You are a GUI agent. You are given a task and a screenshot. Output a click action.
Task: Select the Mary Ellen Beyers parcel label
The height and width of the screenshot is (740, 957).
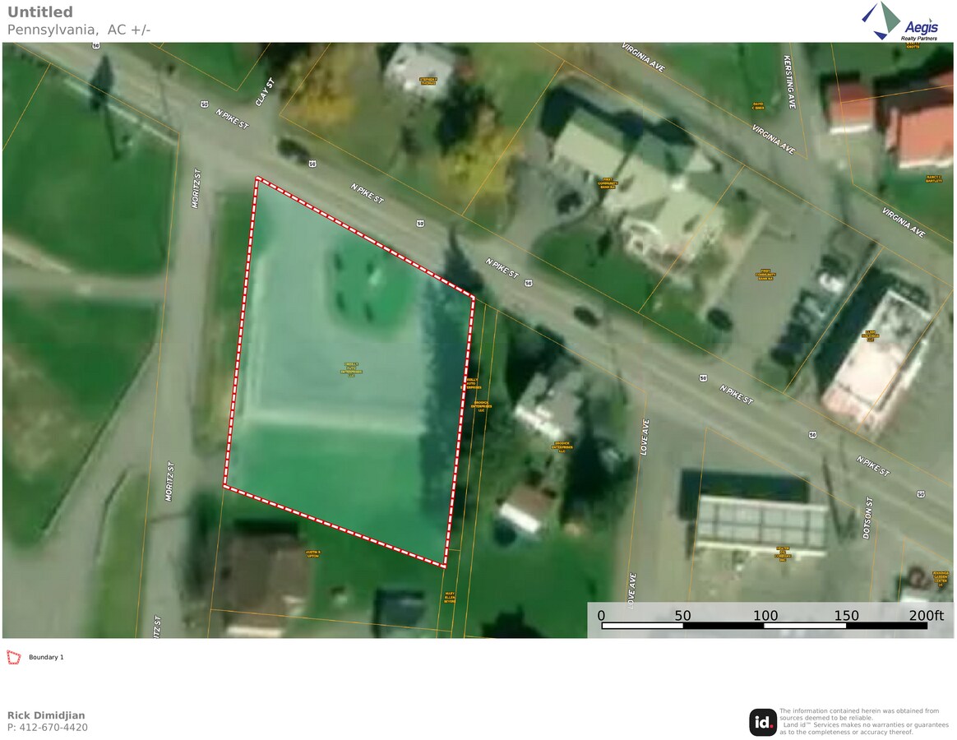point(450,597)
